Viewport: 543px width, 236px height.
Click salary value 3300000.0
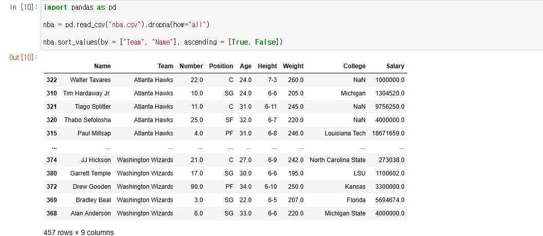click(x=390, y=187)
